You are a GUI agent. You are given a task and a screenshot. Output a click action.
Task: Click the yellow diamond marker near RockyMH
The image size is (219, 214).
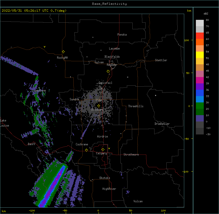tap(63, 52)
